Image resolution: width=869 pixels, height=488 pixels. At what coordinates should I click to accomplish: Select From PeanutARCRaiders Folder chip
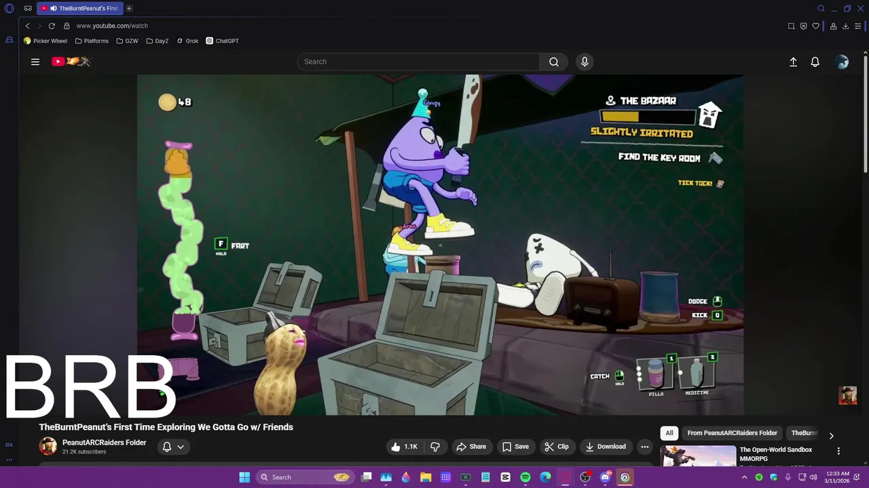[732, 433]
